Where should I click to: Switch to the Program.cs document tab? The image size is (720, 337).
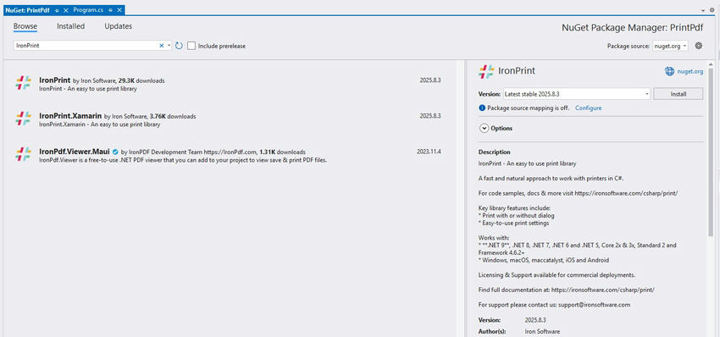point(88,10)
